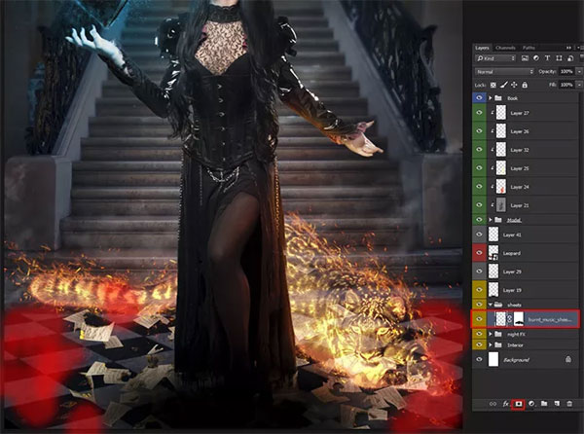Click the lock all padlock icon

pyautogui.click(x=525, y=85)
